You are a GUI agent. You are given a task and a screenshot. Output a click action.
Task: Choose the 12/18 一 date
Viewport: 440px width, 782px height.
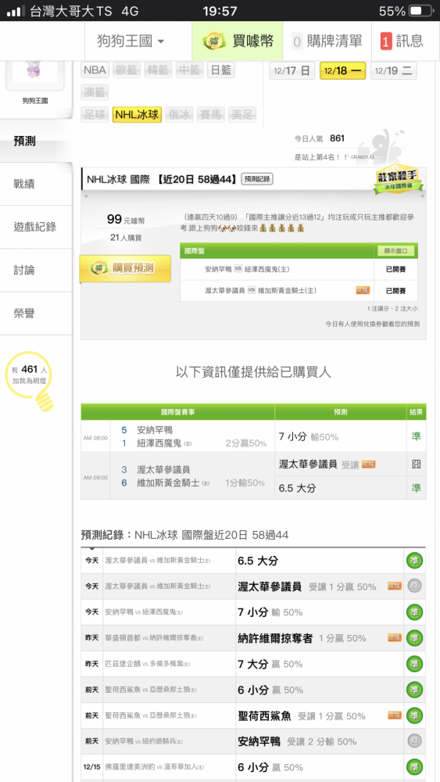[x=343, y=71]
